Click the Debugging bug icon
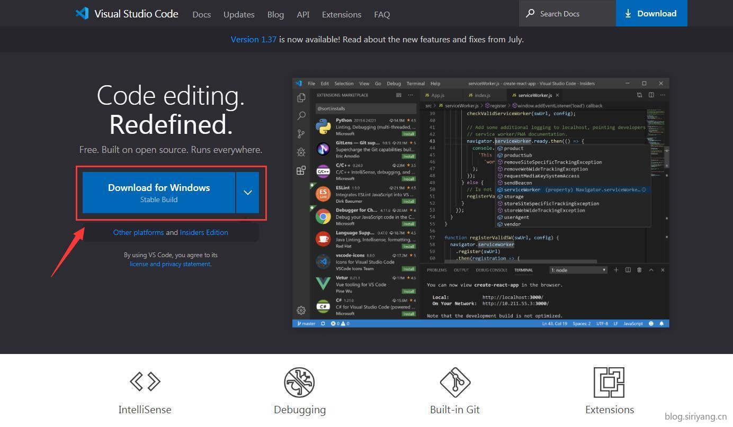Image resolution: width=733 pixels, height=427 pixels. tap(299, 382)
